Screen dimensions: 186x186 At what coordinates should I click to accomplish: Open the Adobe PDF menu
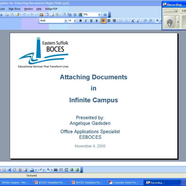(x=51, y=9)
